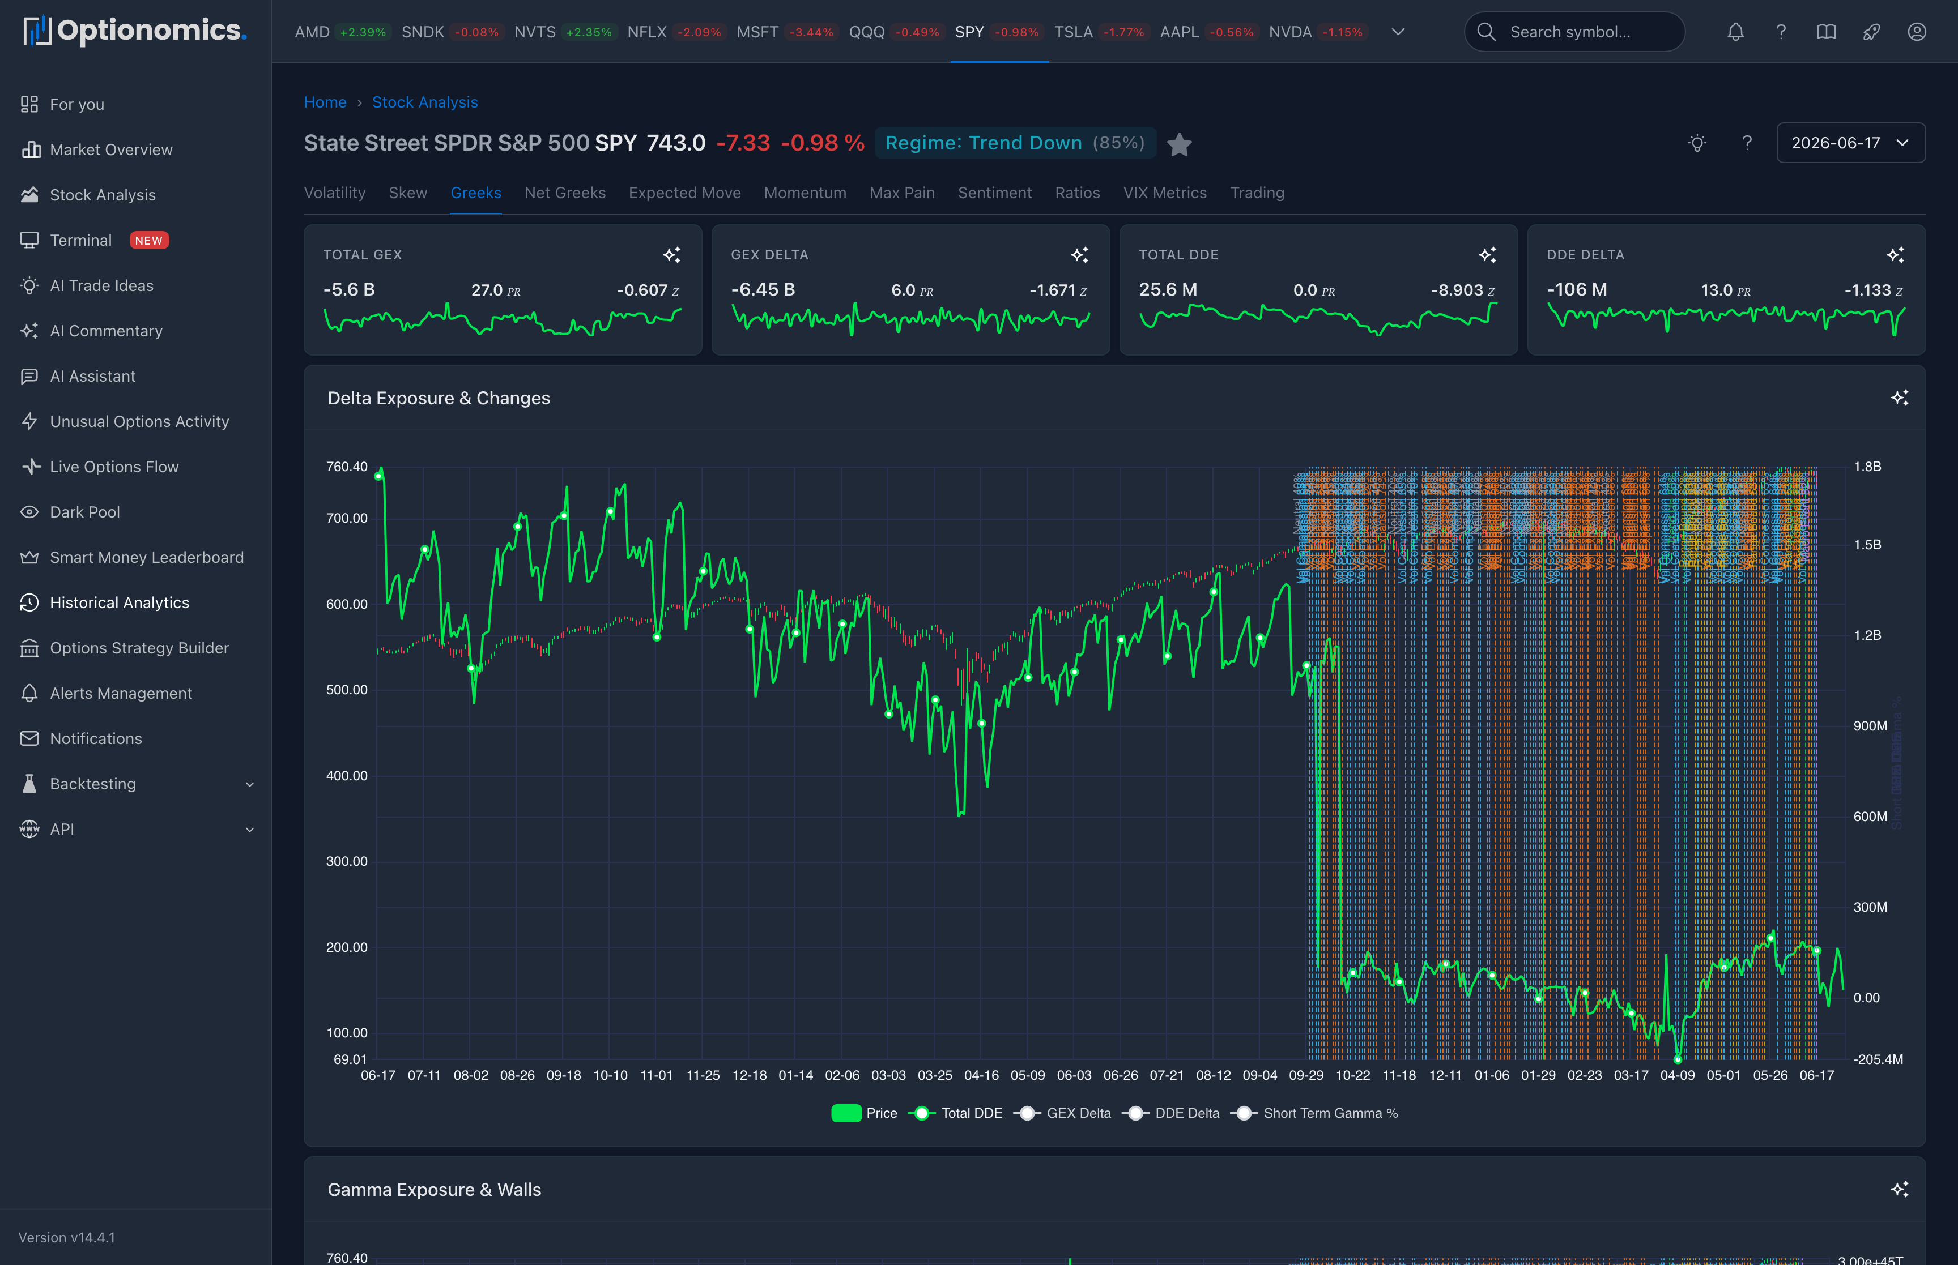Toggle Total DDE series in legend
The height and width of the screenshot is (1265, 1958).
tap(955, 1113)
